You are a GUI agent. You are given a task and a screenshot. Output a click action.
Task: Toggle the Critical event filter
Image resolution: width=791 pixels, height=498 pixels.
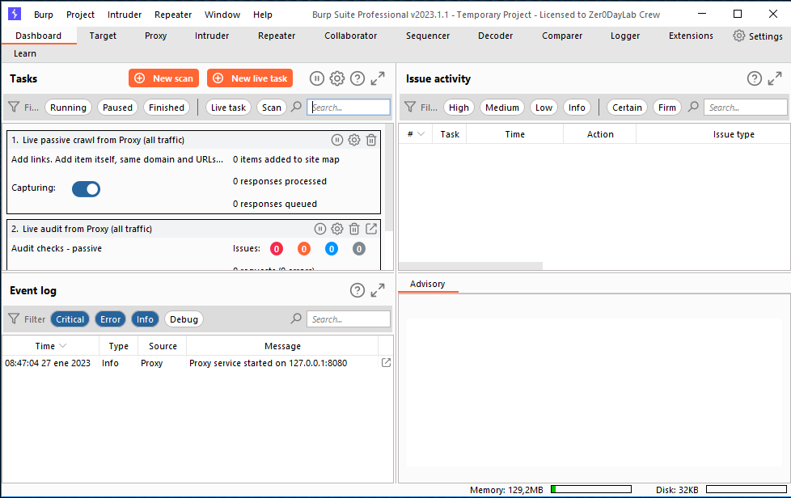click(70, 319)
